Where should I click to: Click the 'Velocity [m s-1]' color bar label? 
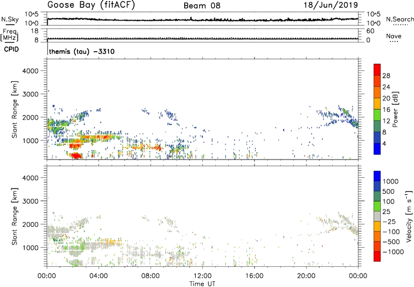(x=409, y=216)
